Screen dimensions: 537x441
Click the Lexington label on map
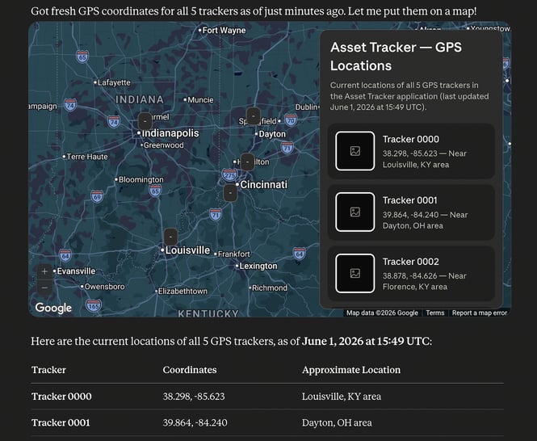click(x=258, y=266)
